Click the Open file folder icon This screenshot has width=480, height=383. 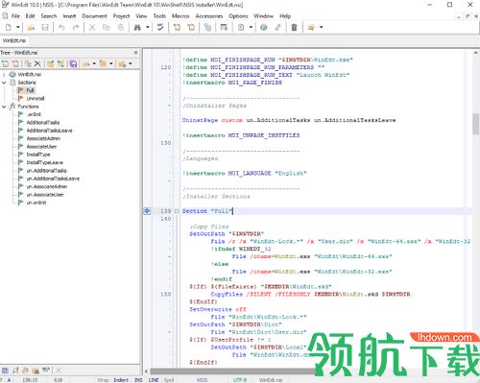click(x=31, y=28)
